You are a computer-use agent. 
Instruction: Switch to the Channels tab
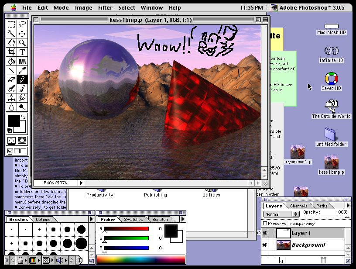point(298,206)
